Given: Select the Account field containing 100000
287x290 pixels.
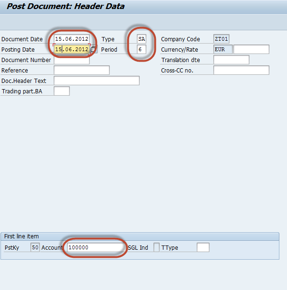Looking at the screenshot, I should coord(95,247).
